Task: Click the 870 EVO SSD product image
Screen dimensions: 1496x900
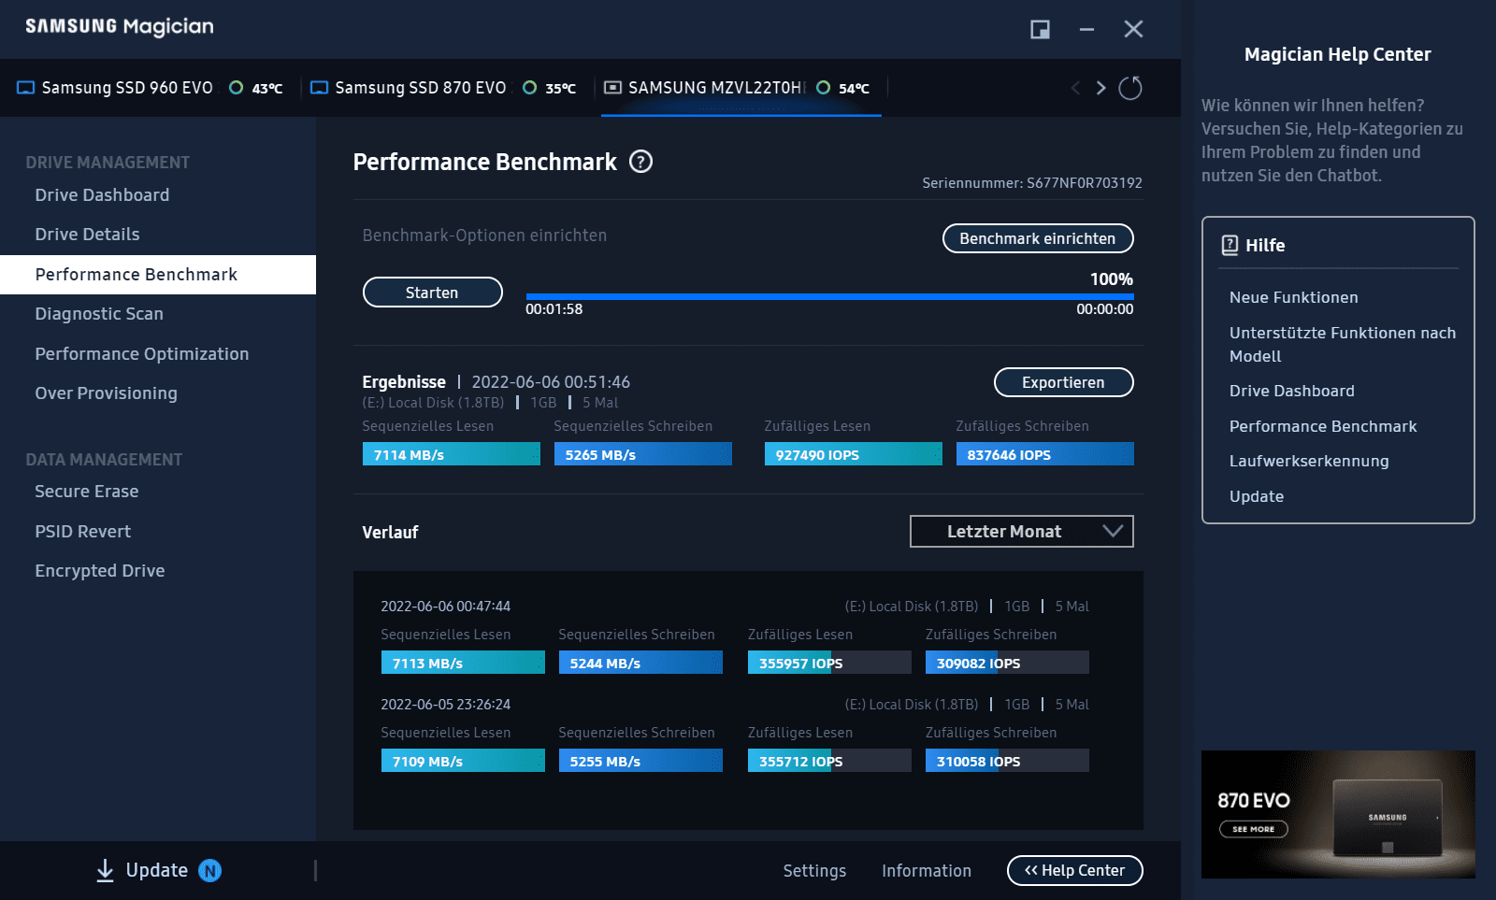Action: pyautogui.click(x=1388, y=817)
